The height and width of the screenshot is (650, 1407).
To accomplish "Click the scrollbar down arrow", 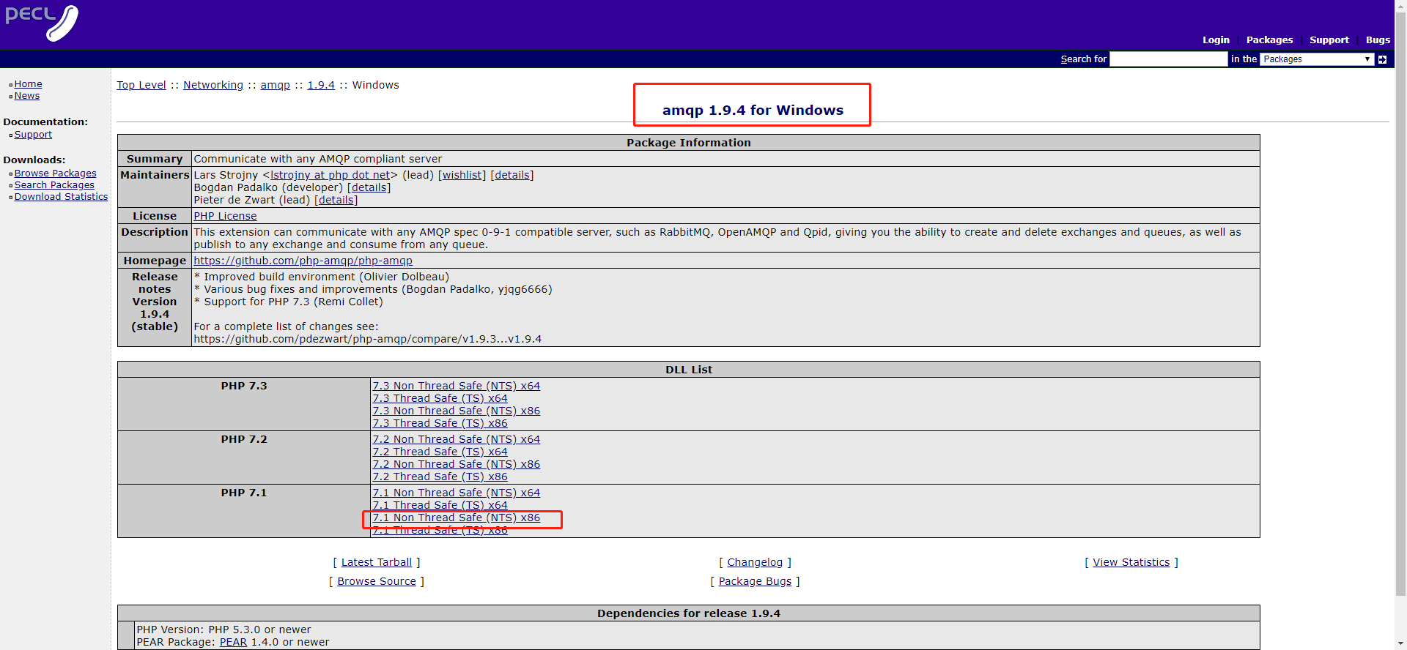I will pos(1400,643).
